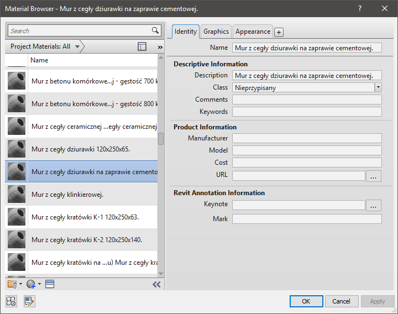Click the list scroll up arrow

[161, 57]
